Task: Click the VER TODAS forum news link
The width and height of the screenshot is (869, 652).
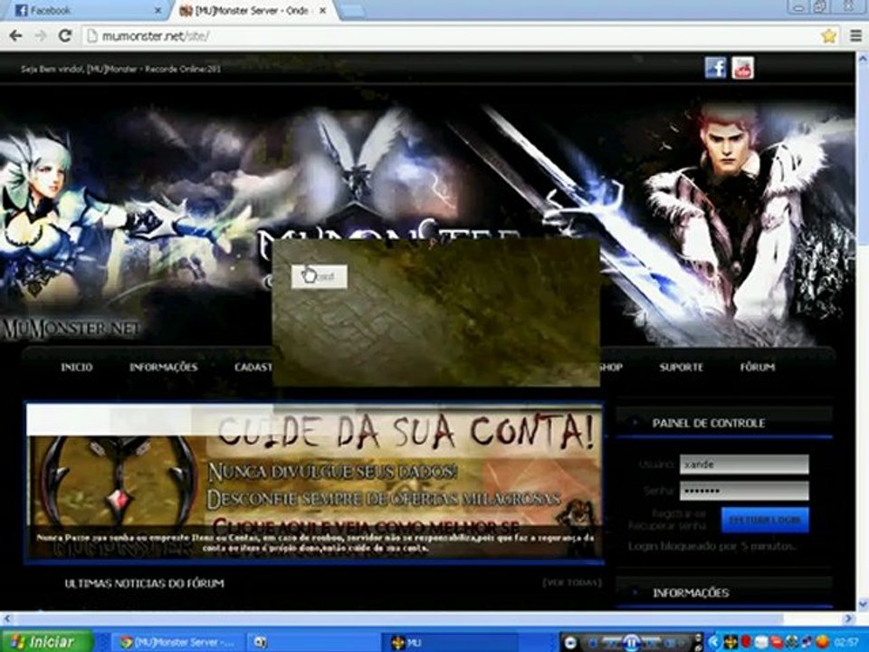Action: click(571, 582)
